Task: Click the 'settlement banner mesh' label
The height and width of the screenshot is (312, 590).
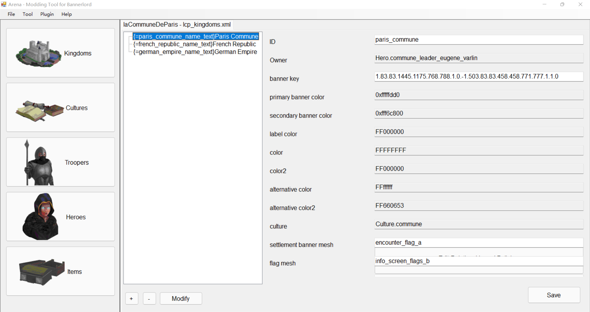Action: tap(302, 245)
